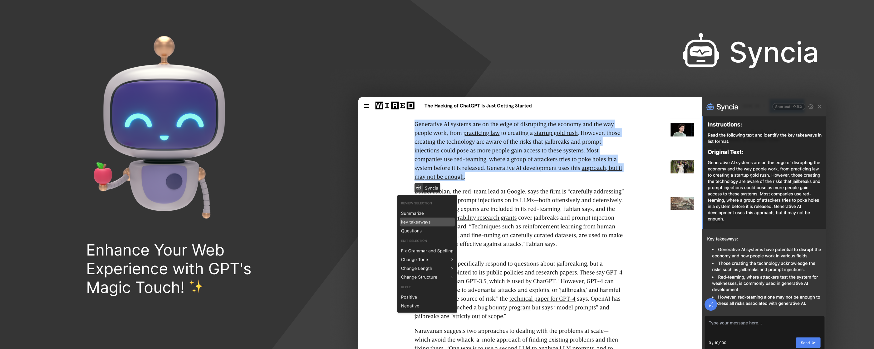Click the Syncia extension shortcut toggle
874x349 pixels.
(x=789, y=106)
